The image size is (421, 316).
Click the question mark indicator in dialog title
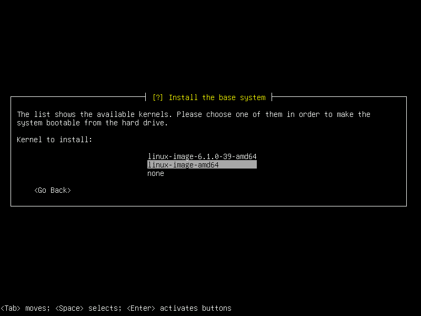pos(158,97)
